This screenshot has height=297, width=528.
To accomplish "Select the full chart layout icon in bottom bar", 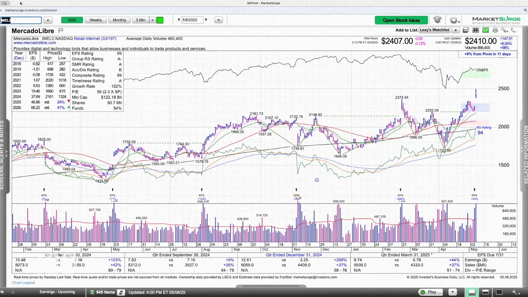I will coord(499,292).
